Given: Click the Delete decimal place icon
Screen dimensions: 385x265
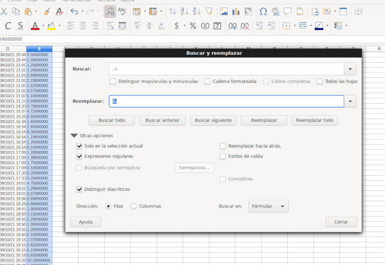Looking at the screenshot, I should 245,26.
